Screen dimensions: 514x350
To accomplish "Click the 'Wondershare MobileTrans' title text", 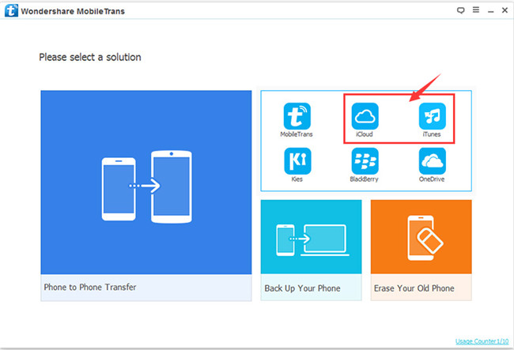I will point(73,12).
